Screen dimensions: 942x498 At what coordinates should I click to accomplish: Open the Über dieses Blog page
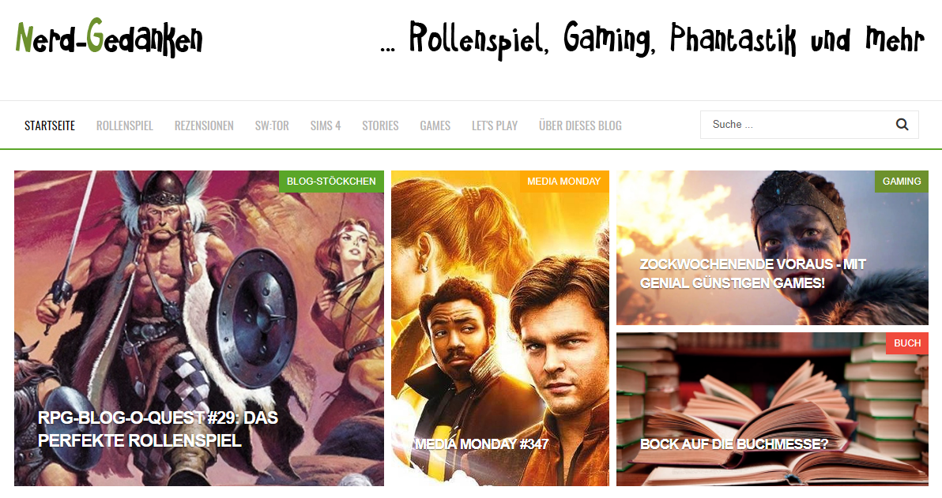[580, 125]
